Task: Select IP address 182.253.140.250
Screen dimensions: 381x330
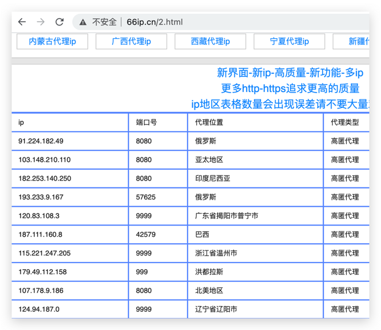Action: click(45, 178)
